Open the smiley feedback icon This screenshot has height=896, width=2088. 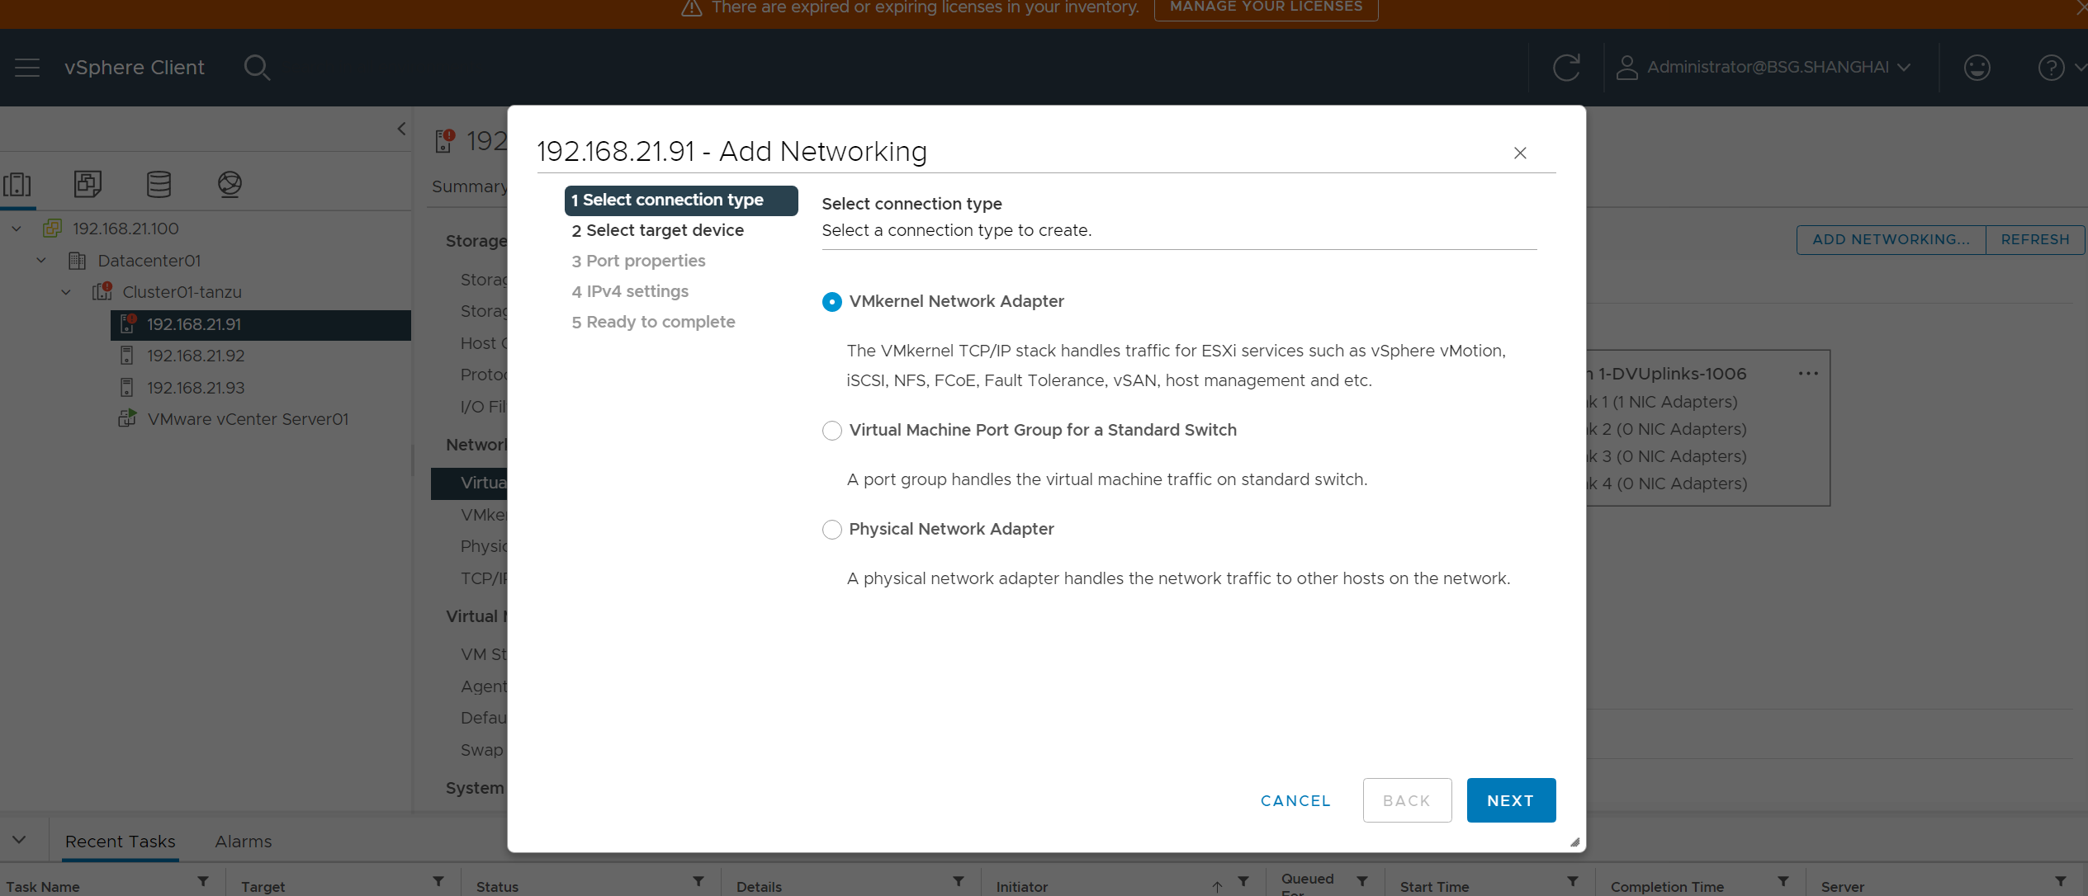pyautogui.click(x=1977, y=68)
